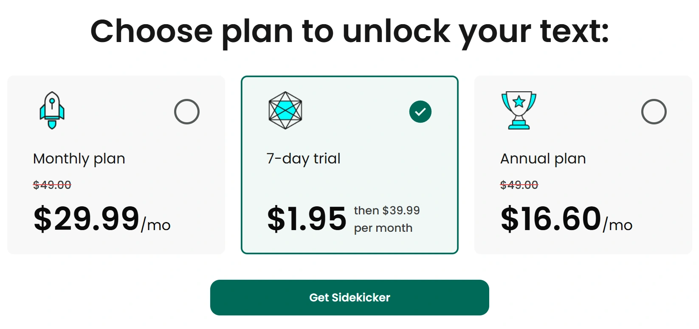Click the trophy icon on Annual plan
The image size is (699, 329).
click(519, 110)
